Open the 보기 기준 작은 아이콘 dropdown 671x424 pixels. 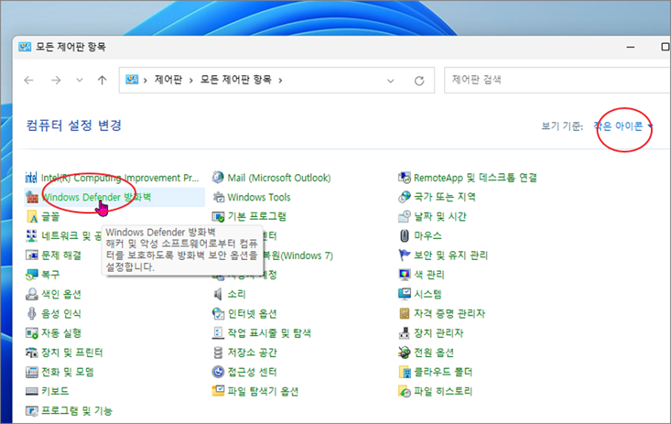[623, 127]
